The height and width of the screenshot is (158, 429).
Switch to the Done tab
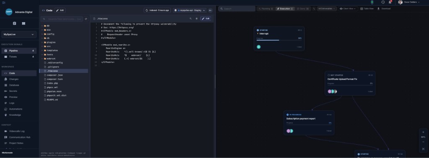(303, 9)
